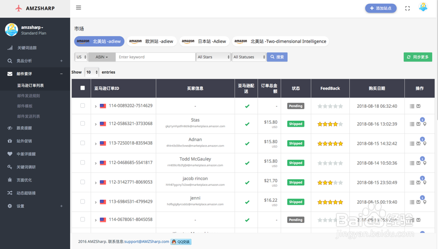Open the amzsharp account name dropdown
The width and height of the screenshot is (438, 249).
[32, 27]
